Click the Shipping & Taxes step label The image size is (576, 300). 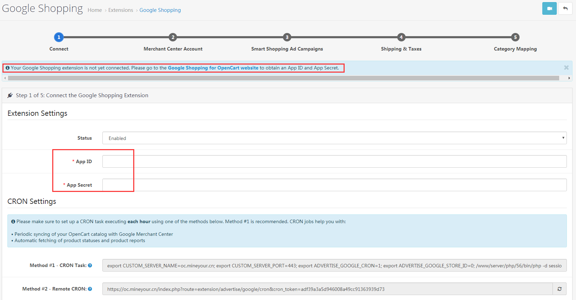click(401, 49)
